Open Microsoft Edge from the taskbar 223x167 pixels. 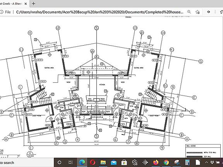pos(82,162)
